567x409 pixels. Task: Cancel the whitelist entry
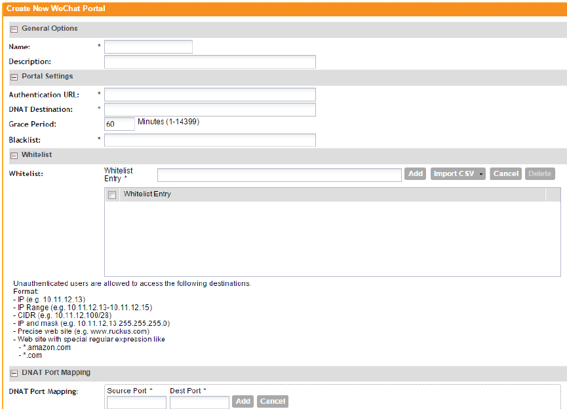(x=505, y=173)
